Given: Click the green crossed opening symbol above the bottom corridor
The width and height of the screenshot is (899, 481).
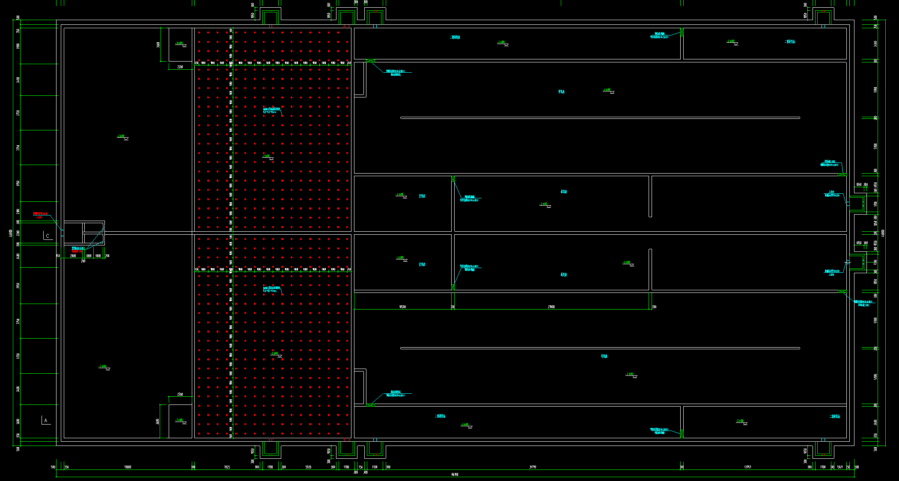Looking at the screenshot, I should pos(370,405).
